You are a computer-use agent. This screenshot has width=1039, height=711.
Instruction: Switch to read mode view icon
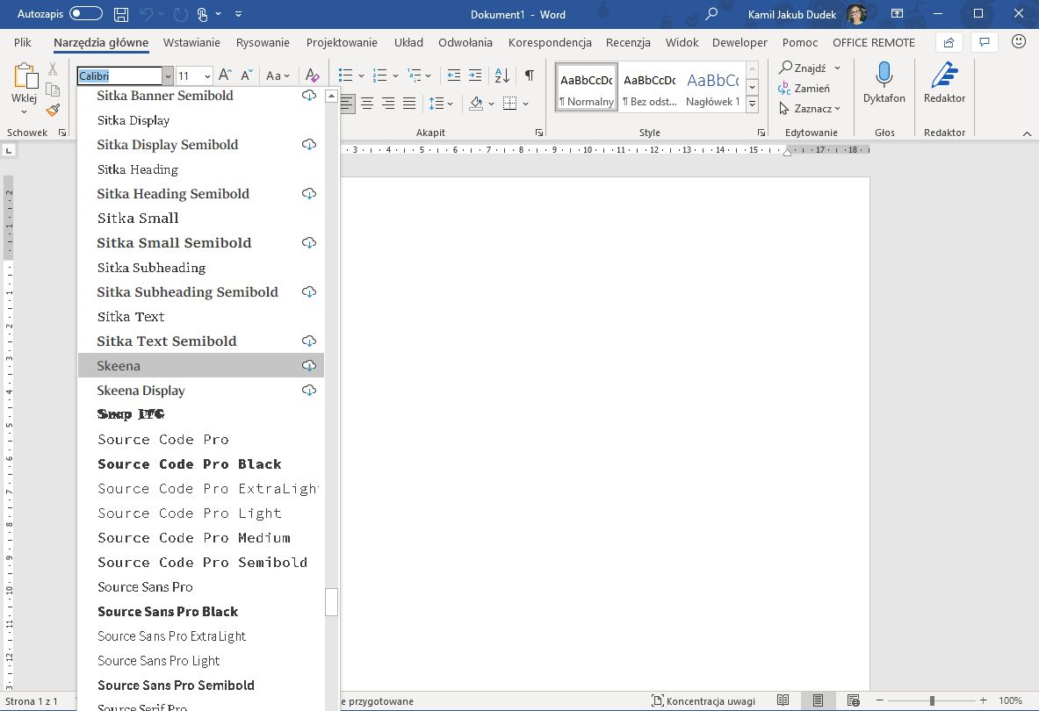(x=783, y=700)
